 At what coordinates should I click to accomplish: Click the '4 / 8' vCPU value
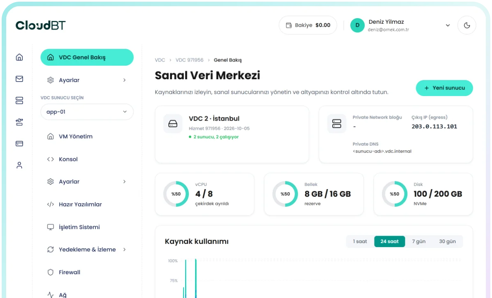(x=204, y=194)
